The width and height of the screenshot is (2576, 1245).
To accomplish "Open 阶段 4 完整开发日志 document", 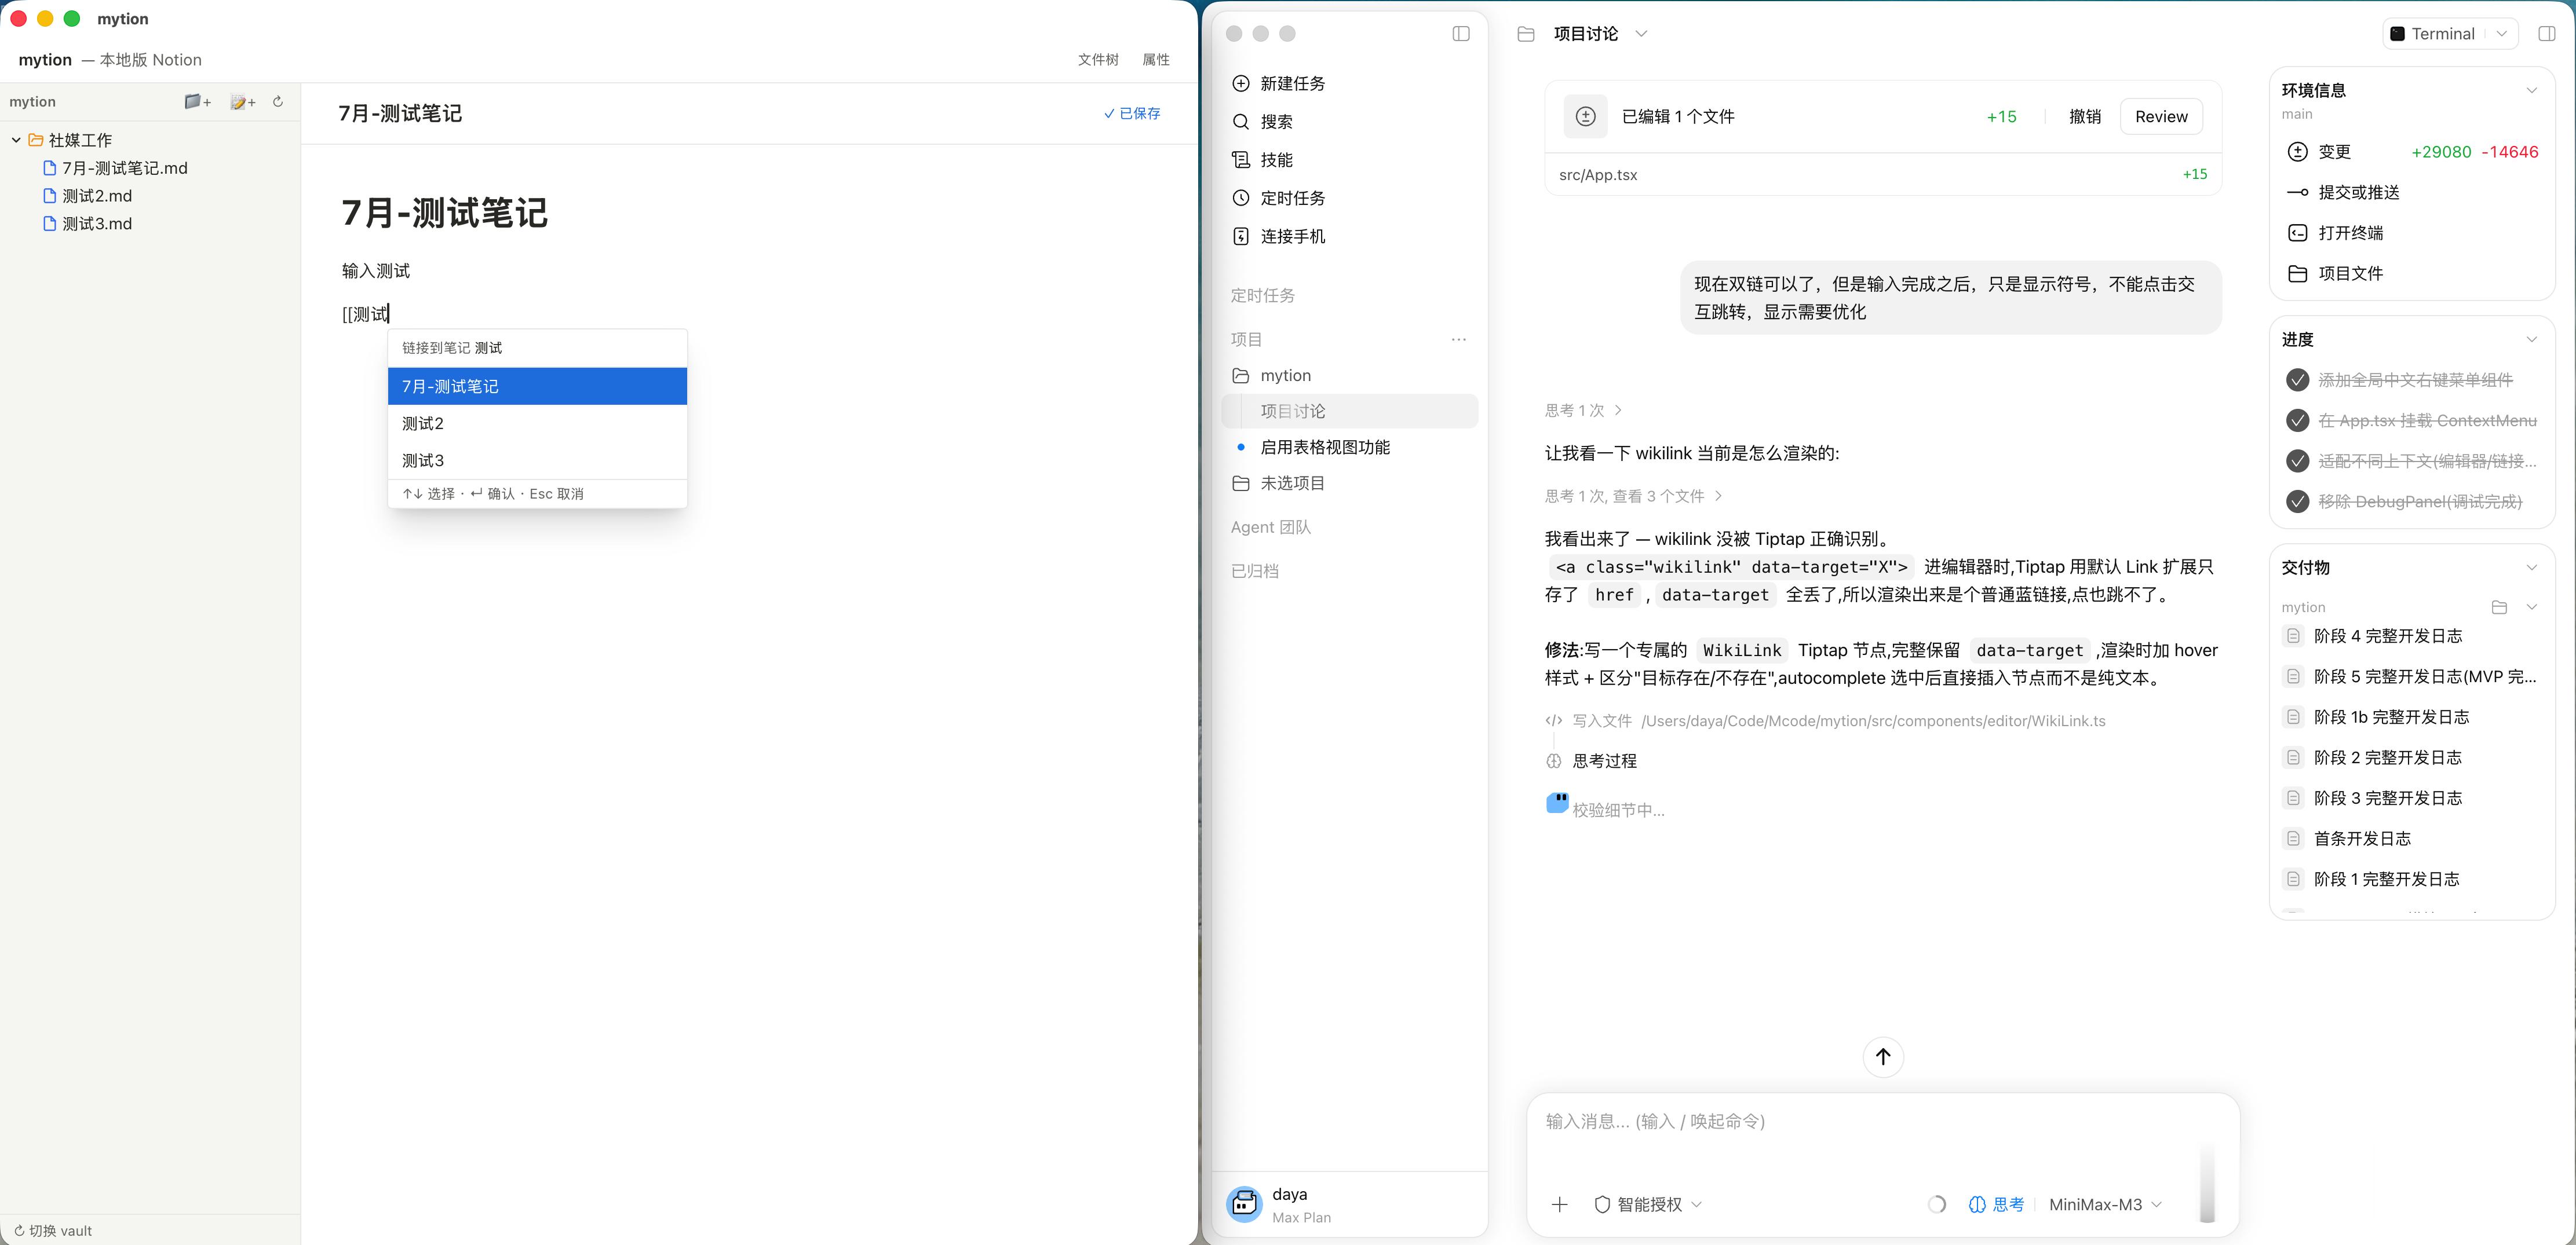I will (2388, 636).
